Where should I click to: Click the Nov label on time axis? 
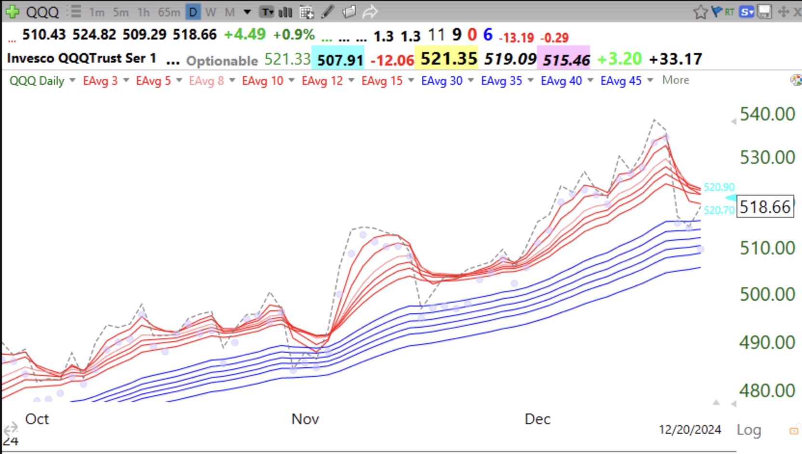point(305,419)
